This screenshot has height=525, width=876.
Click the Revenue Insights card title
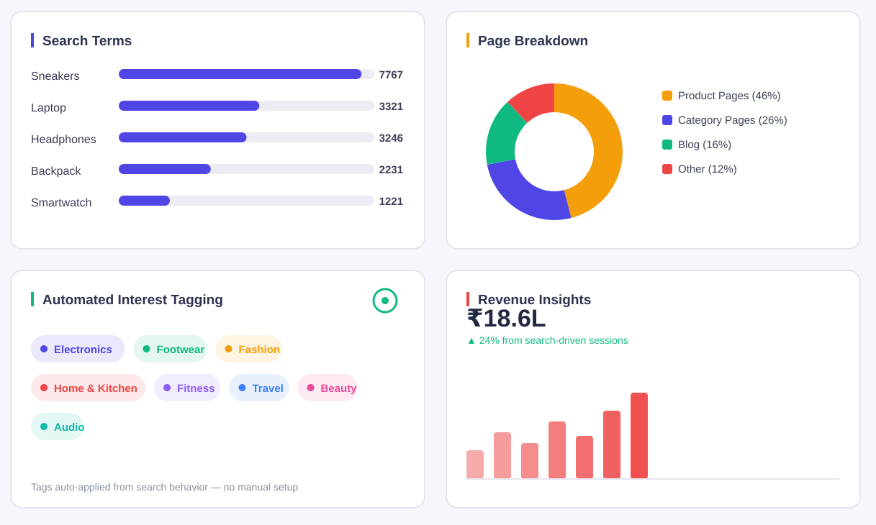click(534, 300)
